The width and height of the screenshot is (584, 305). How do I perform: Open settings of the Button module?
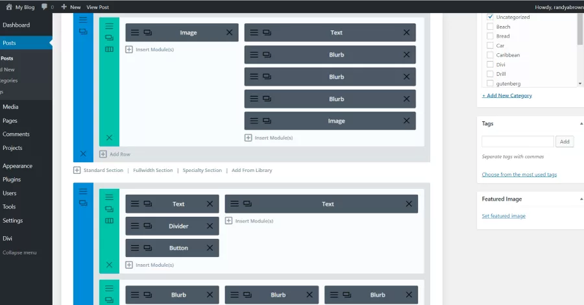pos(135,248)
